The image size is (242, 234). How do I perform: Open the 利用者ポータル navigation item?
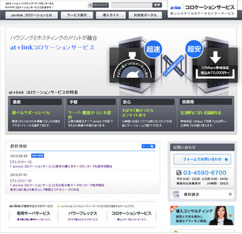click(x=145, y=15)
